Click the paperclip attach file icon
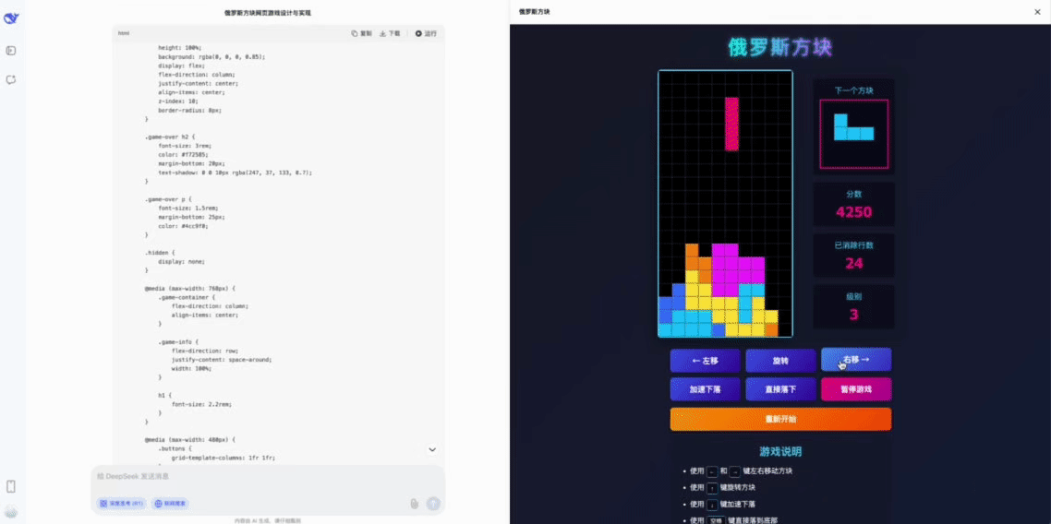 click(x=415, y=504)
